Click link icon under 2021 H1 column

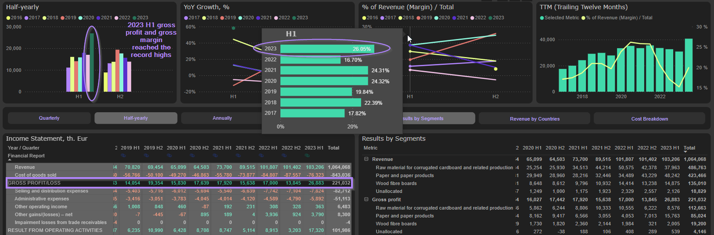click(215, 156)
